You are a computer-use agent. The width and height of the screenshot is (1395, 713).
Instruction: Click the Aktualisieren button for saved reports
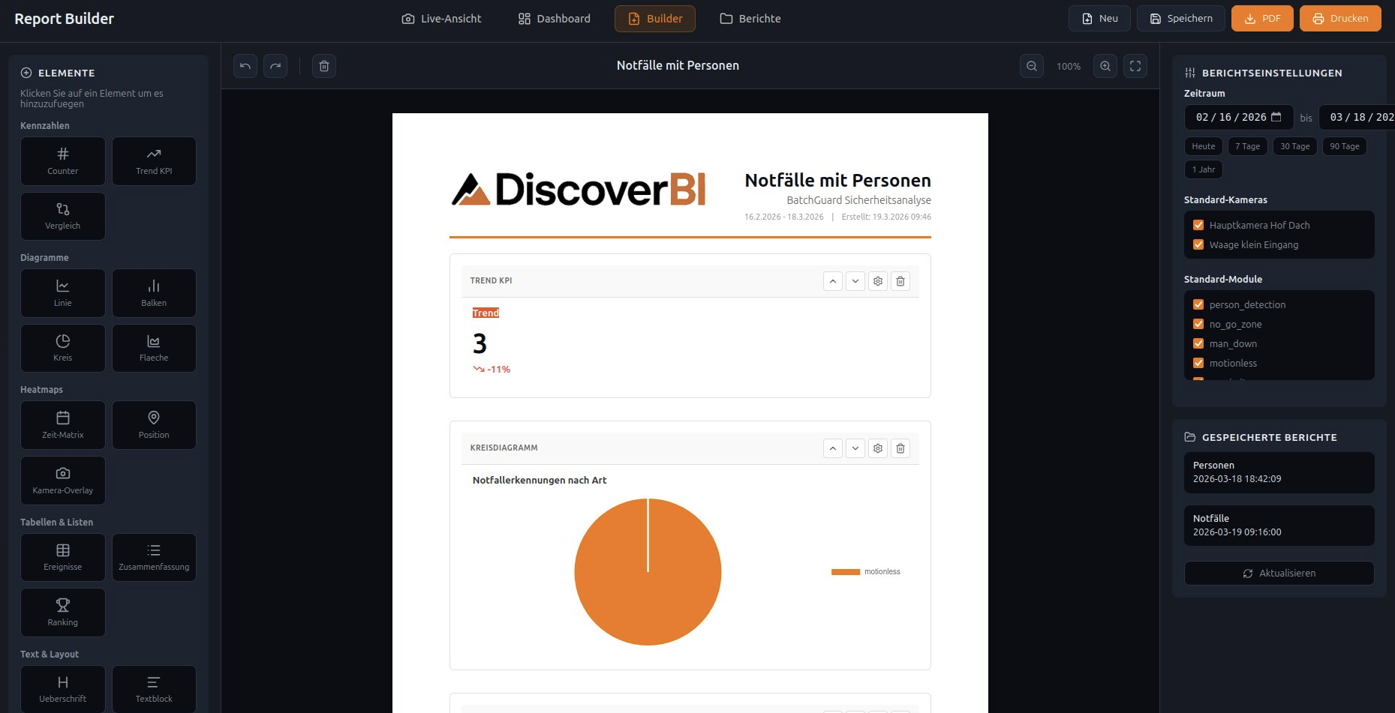point(1279,573)
